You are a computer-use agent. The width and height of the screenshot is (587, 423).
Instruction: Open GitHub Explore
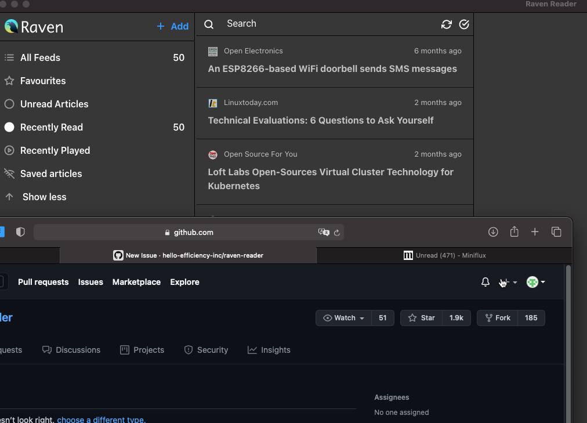(x=184, y=282)
